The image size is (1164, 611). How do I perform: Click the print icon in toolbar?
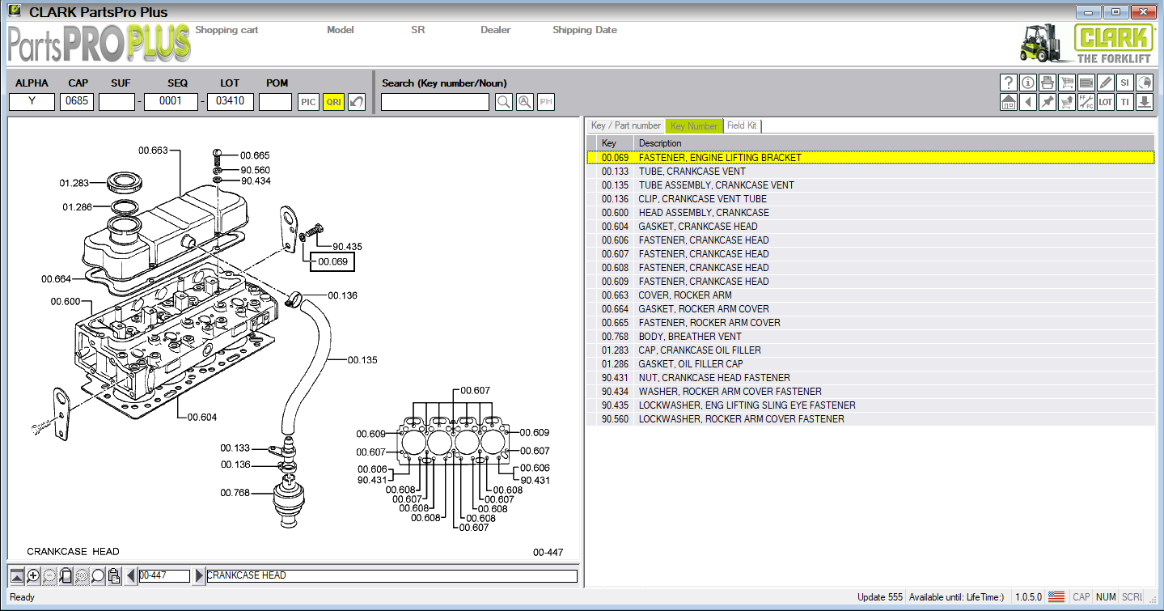[x=1048, y=83]
